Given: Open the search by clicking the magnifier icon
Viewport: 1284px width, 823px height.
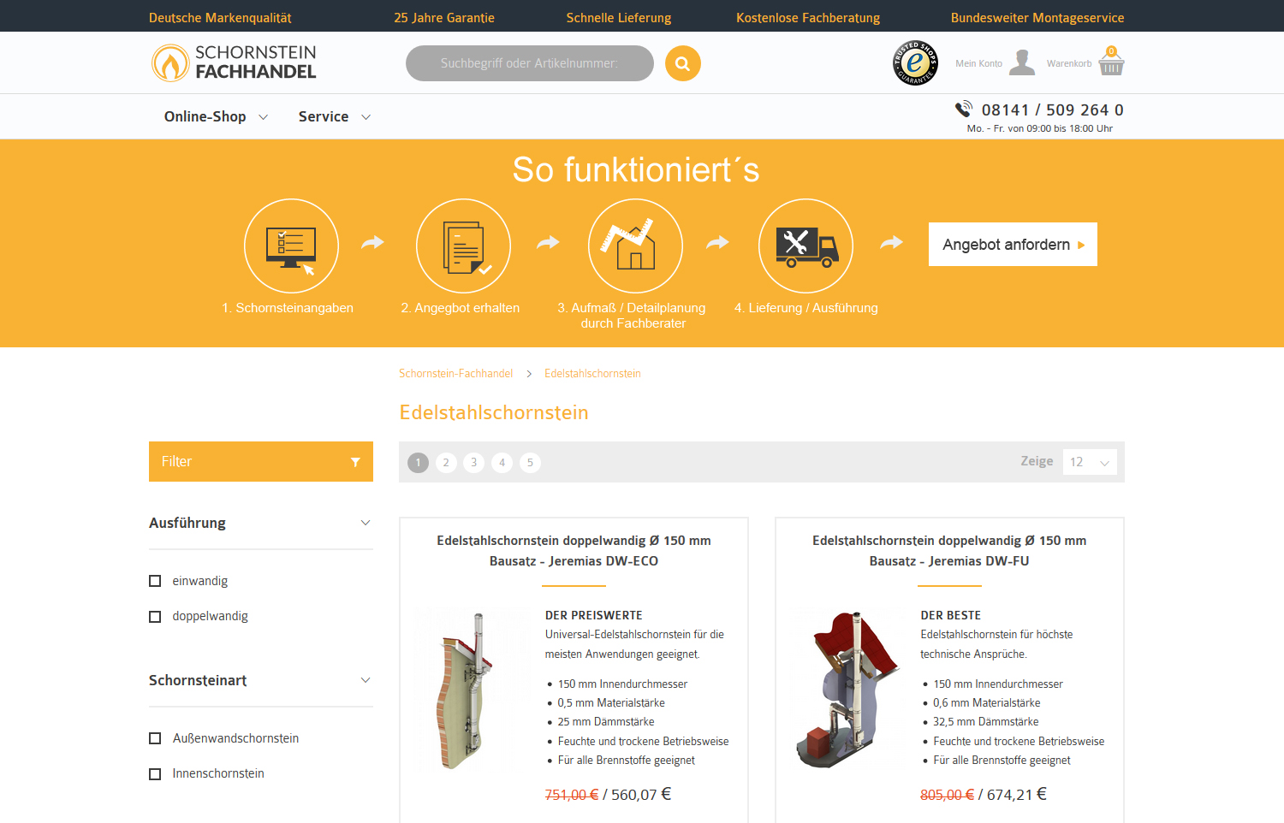Looking at the screenshot, I should tap(682, 62).
